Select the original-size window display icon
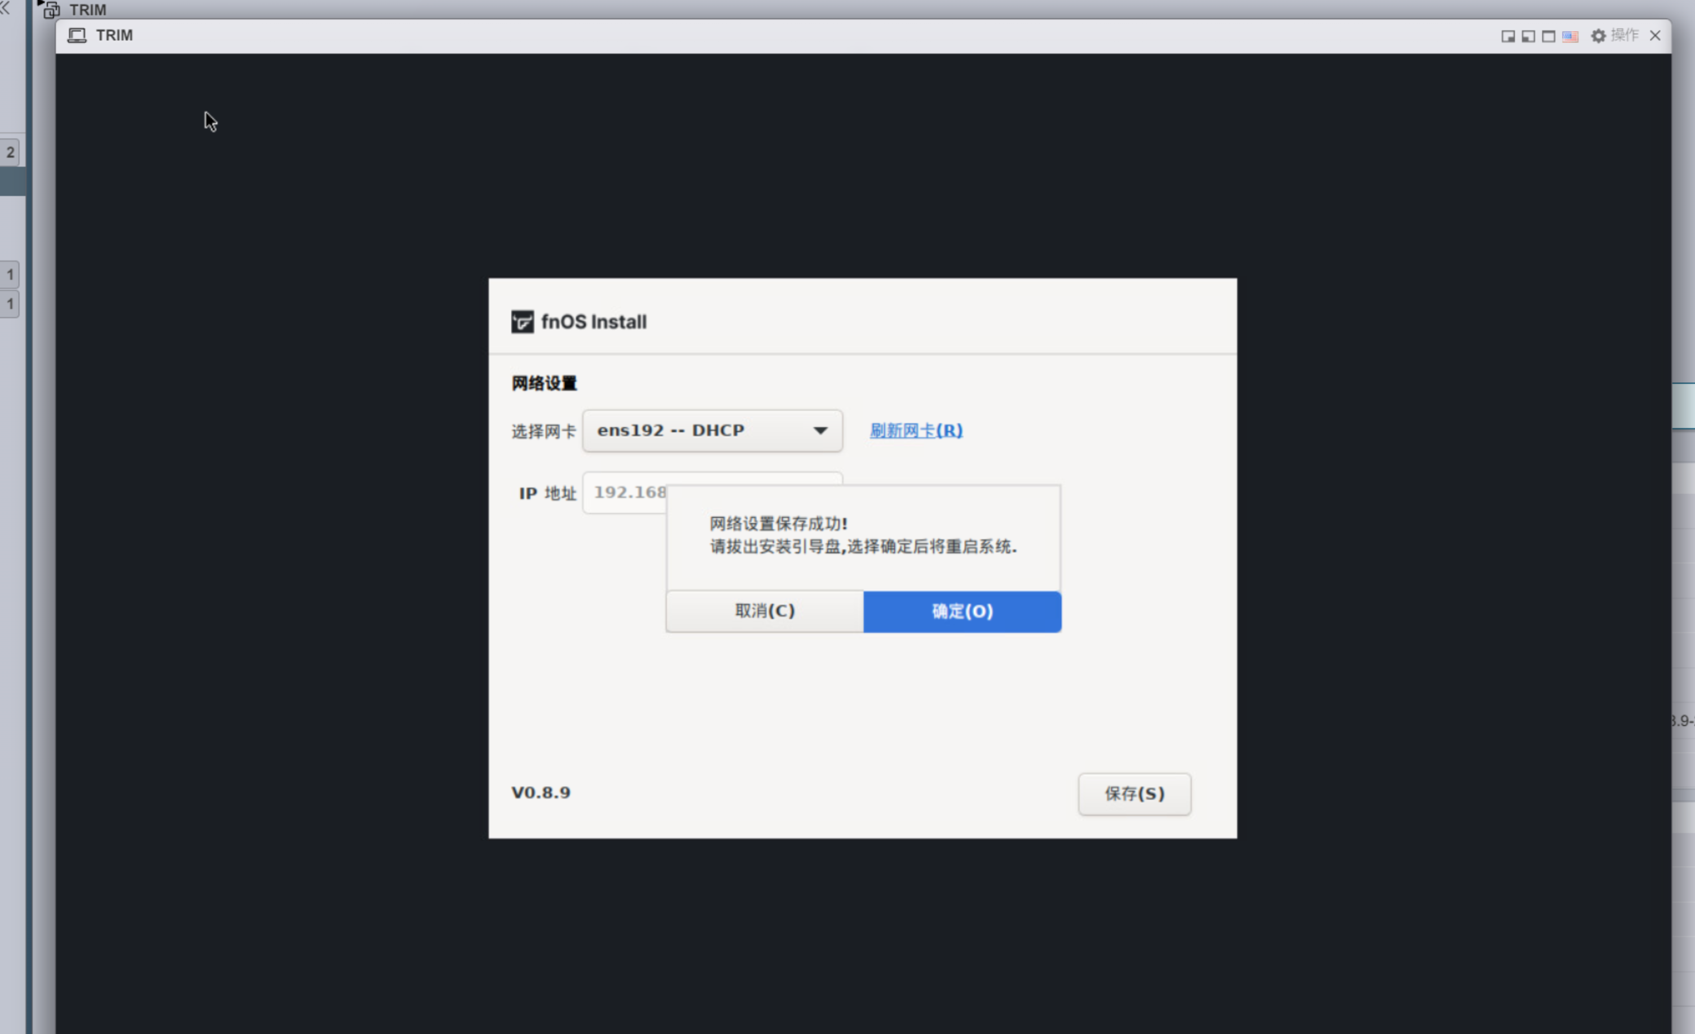Viewport: 1695px width, 1034px height. coord(1548,37)
